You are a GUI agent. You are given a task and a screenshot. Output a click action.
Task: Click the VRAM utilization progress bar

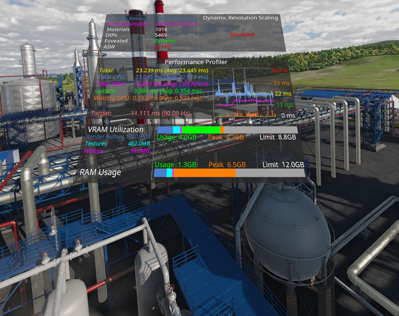227,130
